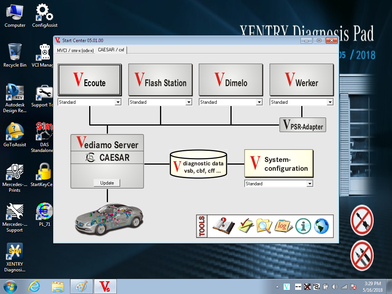Image resolution: width=392 pixels, height=294 pixels.
Task: Switch to MVCI / smr-x (odx-x) tab
Action: 75,50
